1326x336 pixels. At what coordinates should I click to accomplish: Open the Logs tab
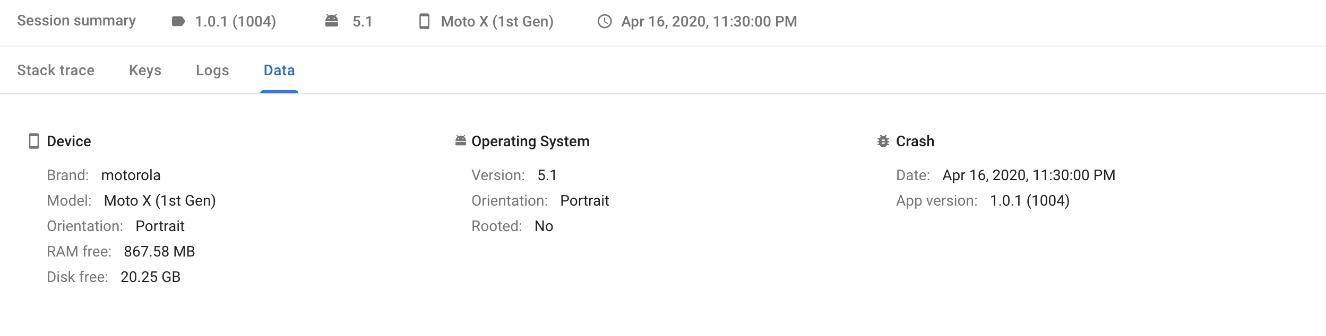pos(212,70)
